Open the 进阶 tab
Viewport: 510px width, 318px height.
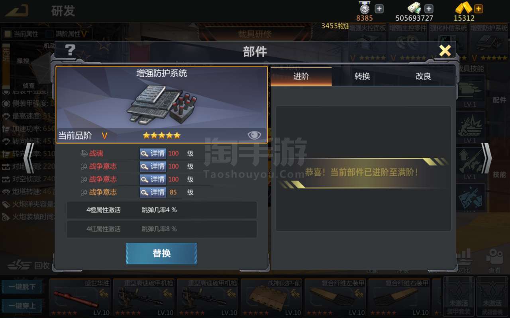click(x=301, y=76)
